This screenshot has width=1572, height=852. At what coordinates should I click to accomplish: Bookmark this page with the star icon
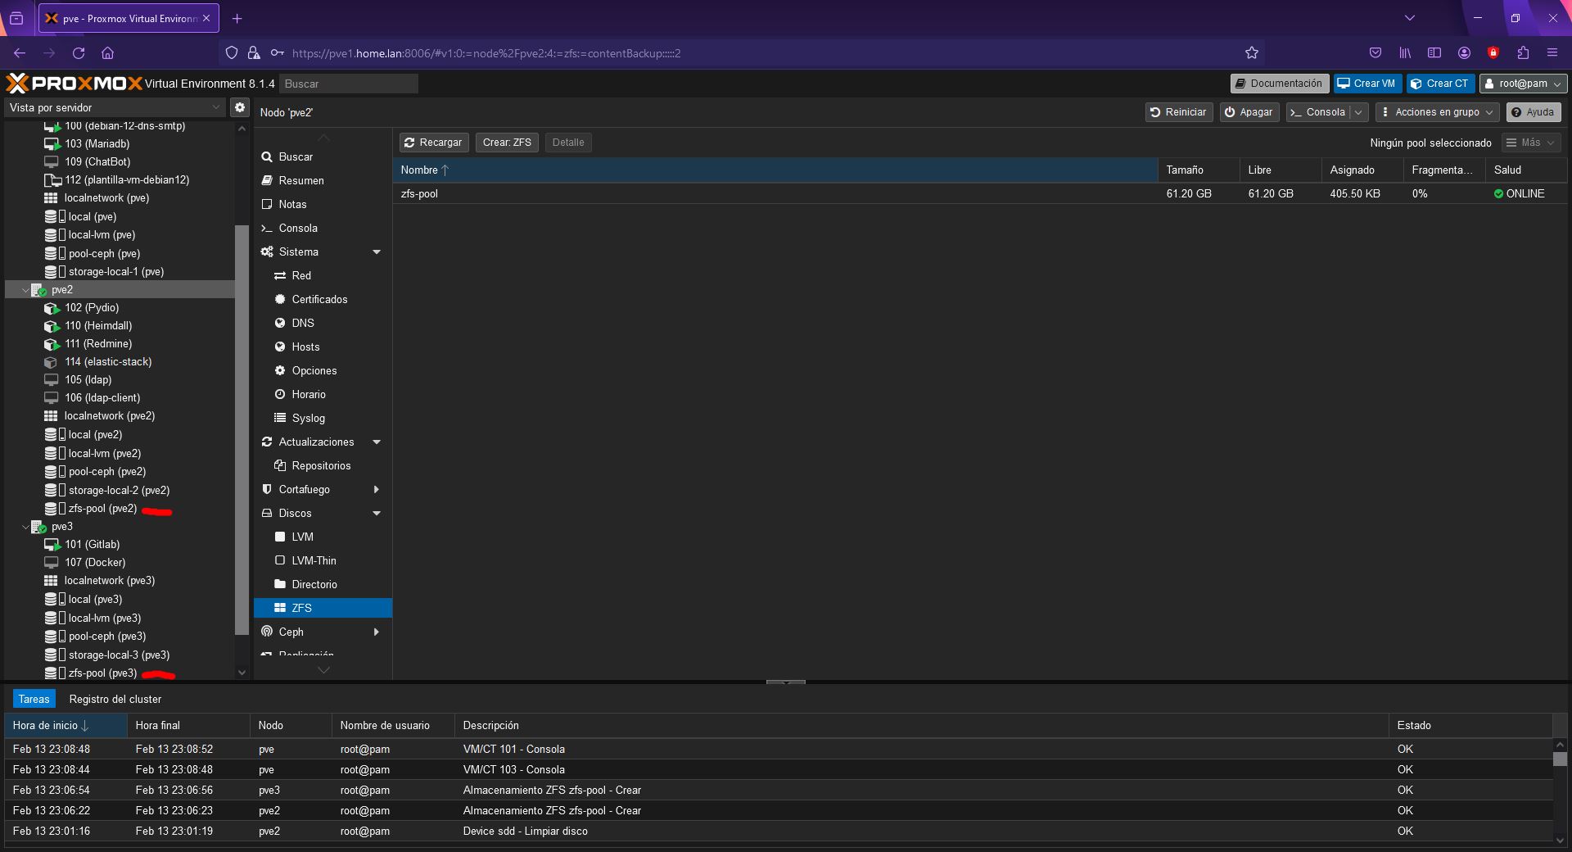[1251, 53]
